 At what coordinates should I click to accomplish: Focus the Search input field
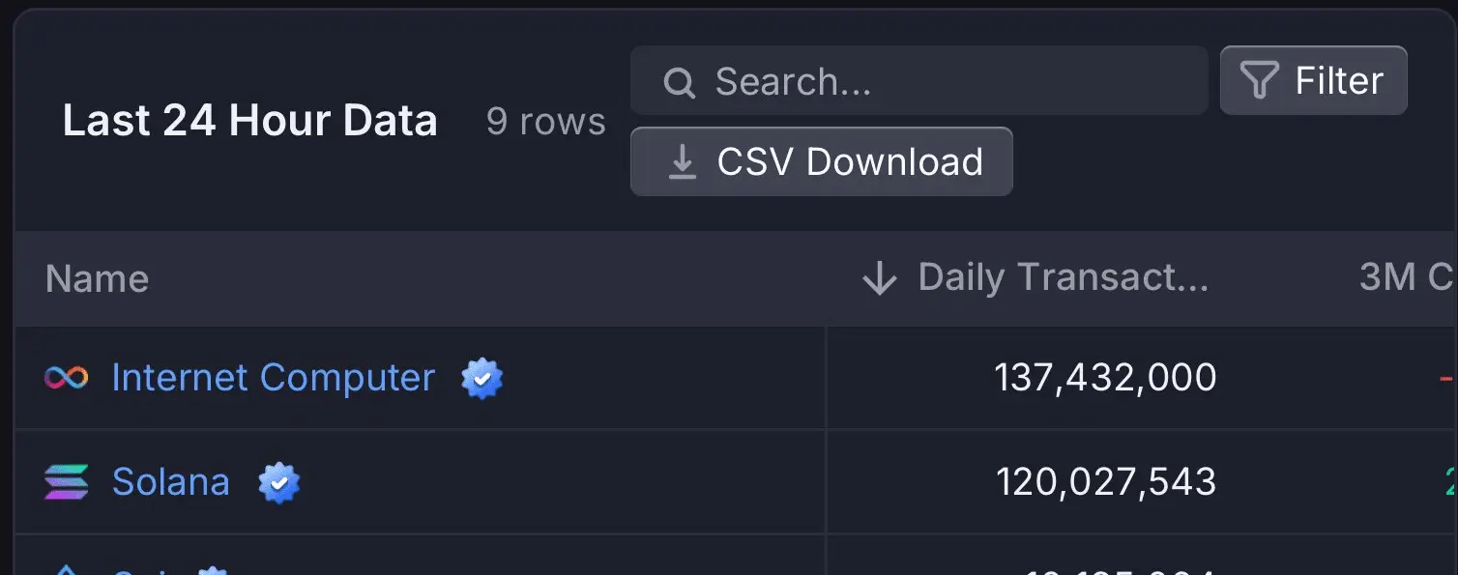(919, 81)
